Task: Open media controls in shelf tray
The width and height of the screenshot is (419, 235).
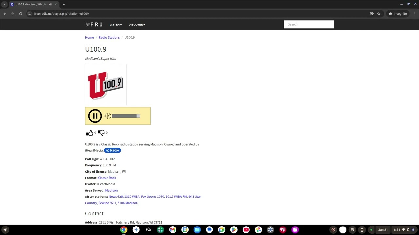Action: click(352, 230)
